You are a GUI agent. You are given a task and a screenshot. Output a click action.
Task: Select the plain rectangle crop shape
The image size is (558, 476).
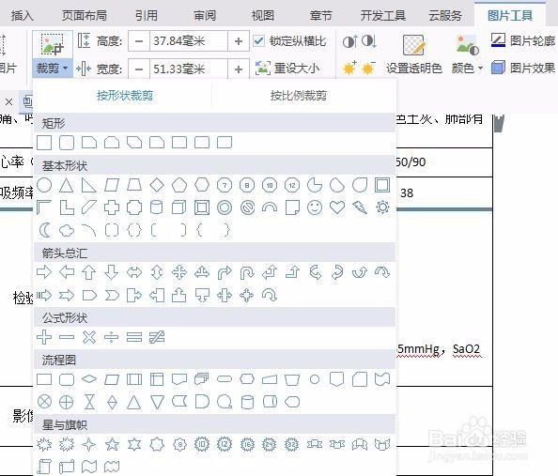tap(44, 143)
